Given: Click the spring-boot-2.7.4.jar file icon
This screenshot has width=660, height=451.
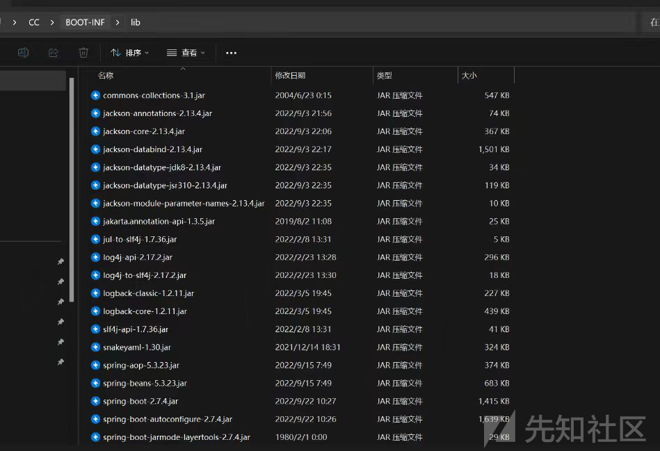Looking at the screenshot, I should pyautogui.click(x=95, y=401).
